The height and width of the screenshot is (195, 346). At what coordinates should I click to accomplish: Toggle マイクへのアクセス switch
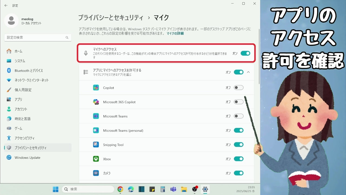click(245, 53)
